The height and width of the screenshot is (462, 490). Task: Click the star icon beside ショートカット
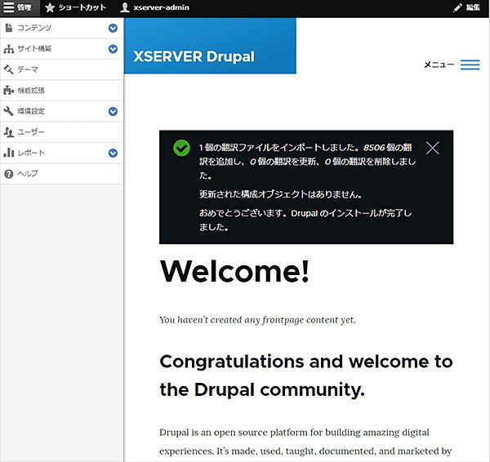(x=50, y=7)
